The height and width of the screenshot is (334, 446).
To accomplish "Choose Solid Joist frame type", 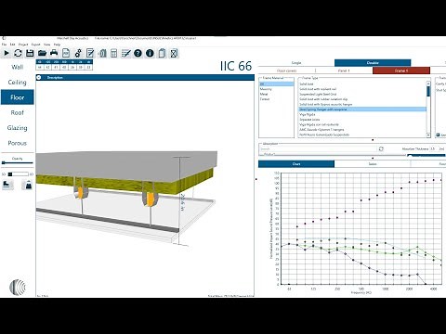I will pyautogui.click(x=362, y=84).
